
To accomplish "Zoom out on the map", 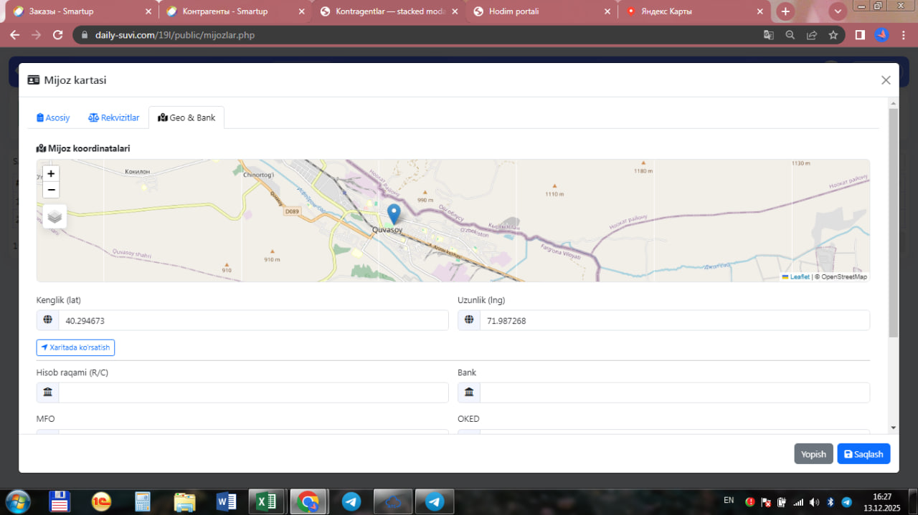I will [x=51, y=190].
